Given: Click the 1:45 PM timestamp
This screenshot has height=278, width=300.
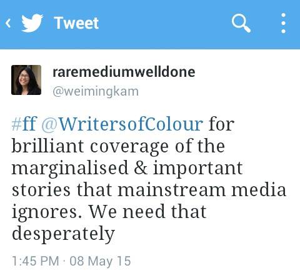Looking at the screenshot, I should click(36, 261).
